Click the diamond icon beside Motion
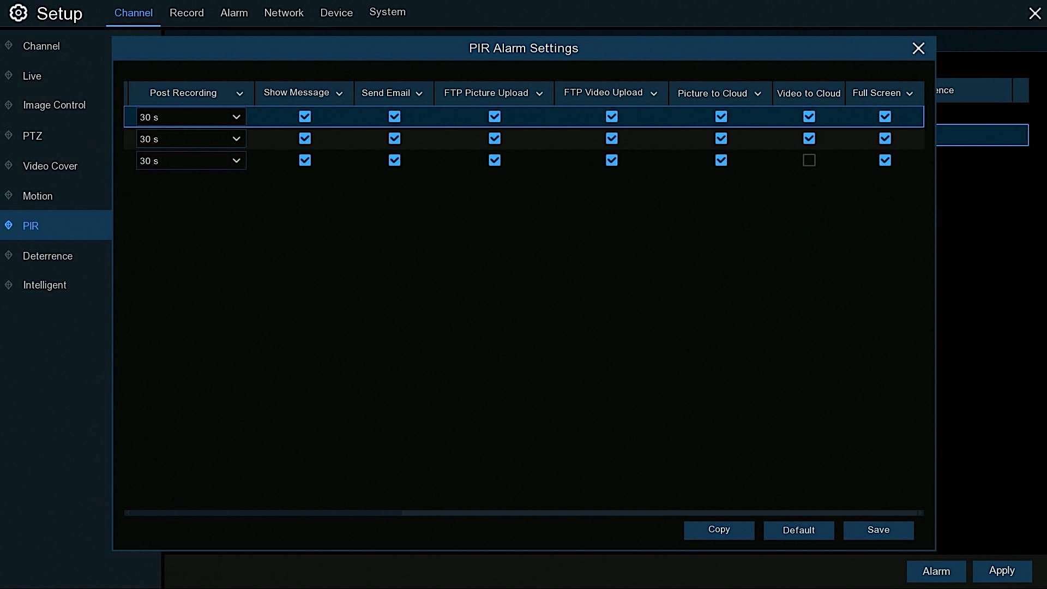This screenshot has height=589, width=1047. (9, 195)
